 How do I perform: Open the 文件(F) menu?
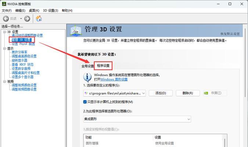point(7,10)
